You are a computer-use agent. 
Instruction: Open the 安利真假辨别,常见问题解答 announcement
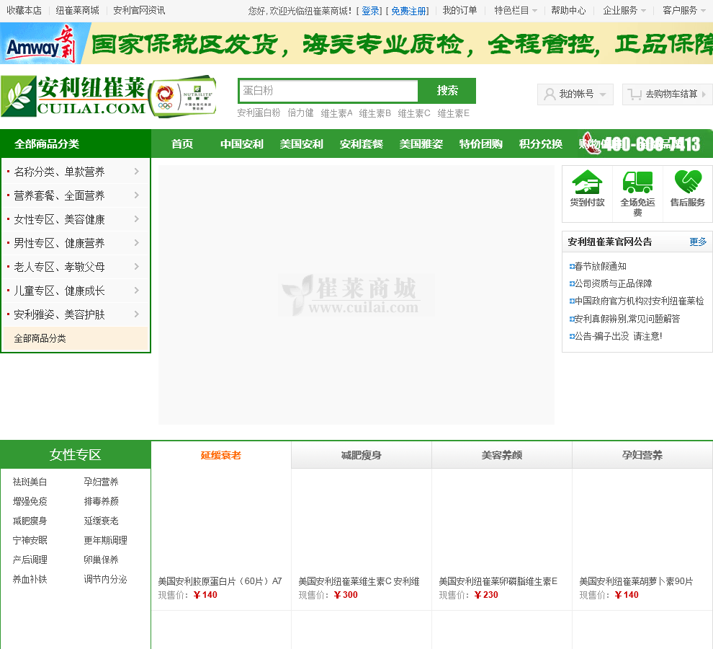pos(627,319)
